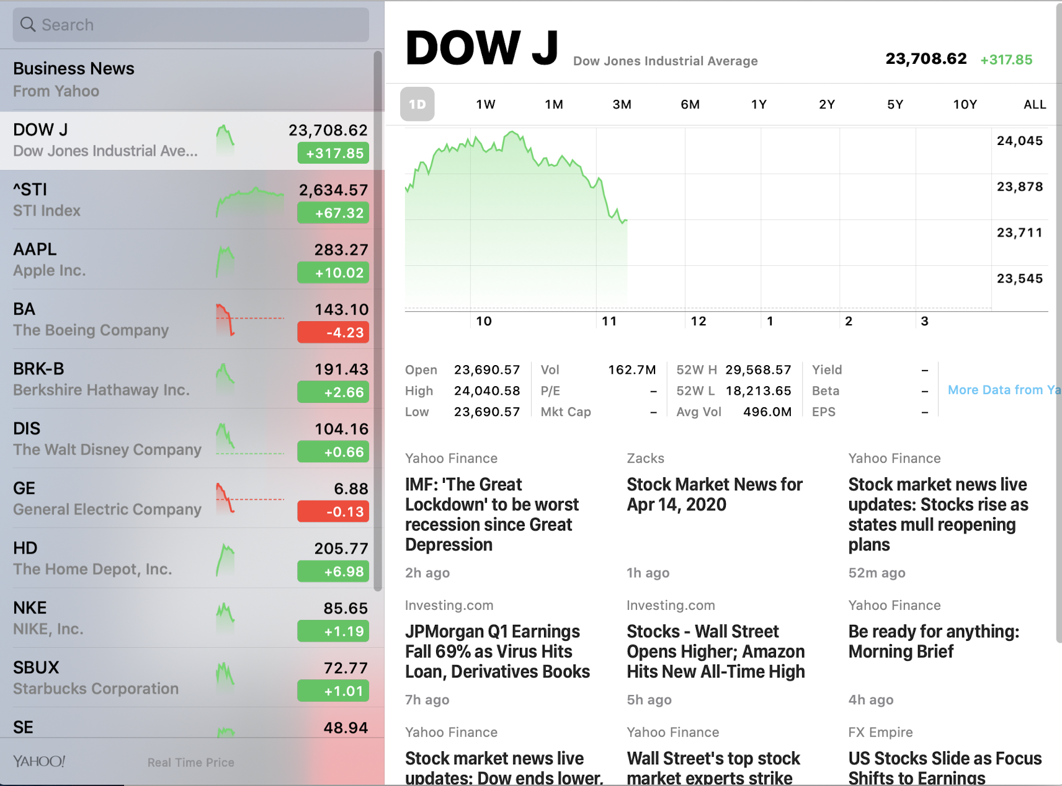The width and height of the screenshot is (1062, 786).
Task: Click the main pane vertical scrollbar
Action: (x=1058, y=322)
